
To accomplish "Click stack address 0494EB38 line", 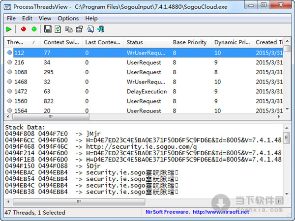I will tap(91, 192).
